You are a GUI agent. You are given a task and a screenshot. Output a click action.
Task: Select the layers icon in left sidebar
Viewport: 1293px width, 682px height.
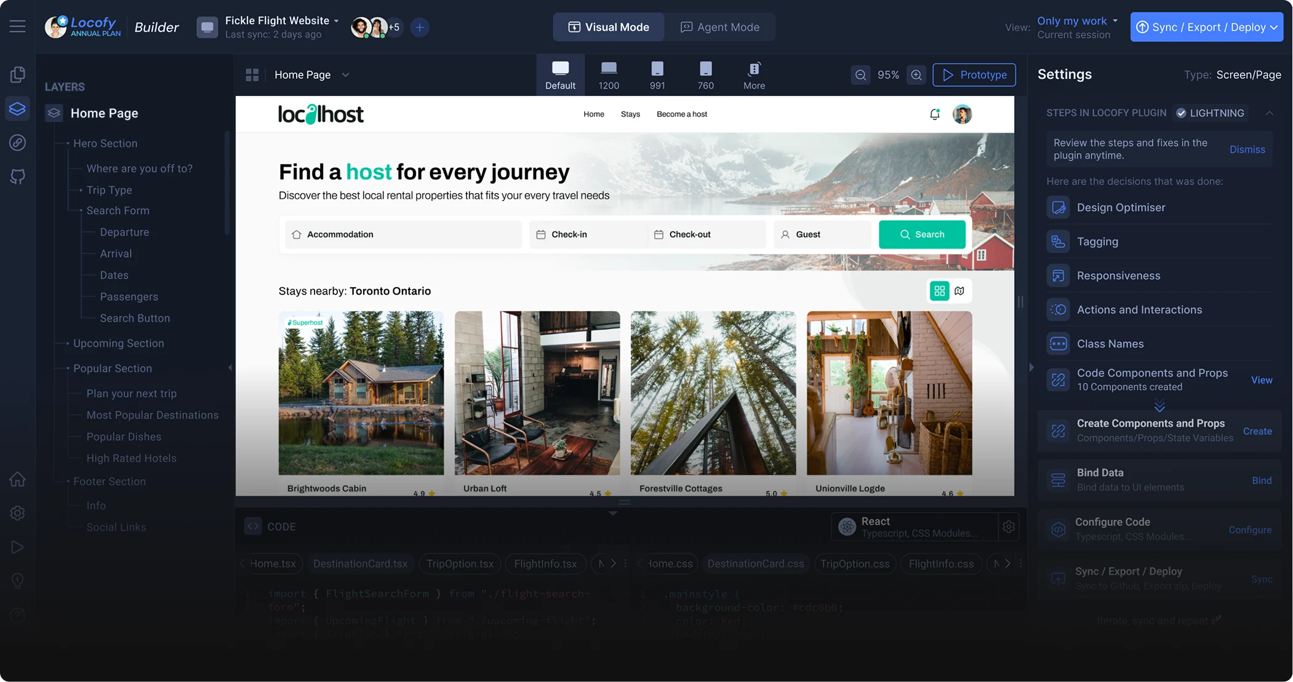coord(17,109)
